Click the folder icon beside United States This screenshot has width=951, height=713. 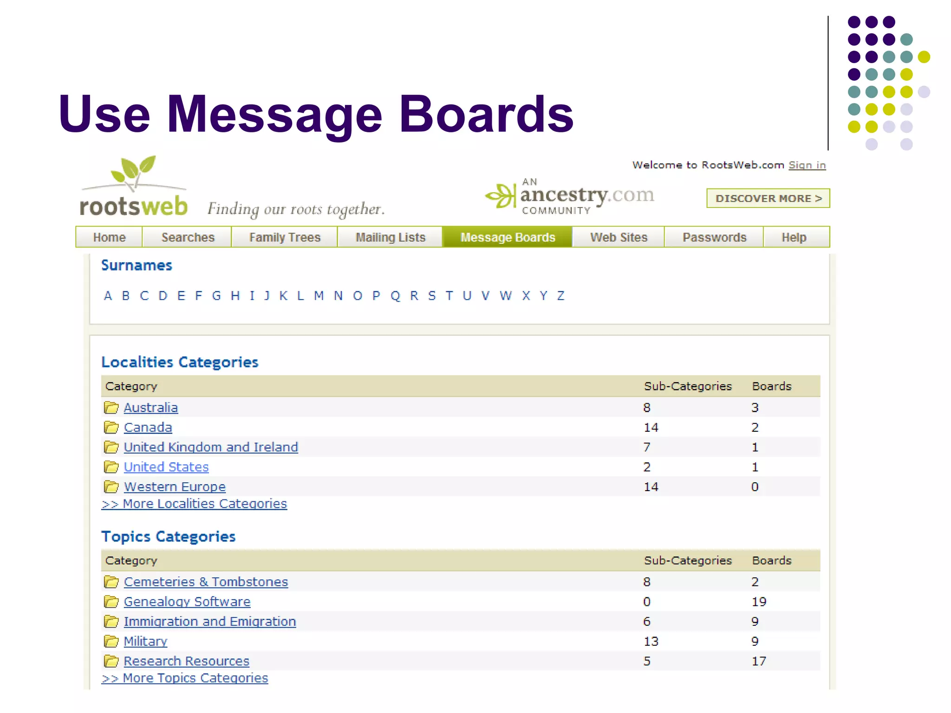pos(111,467)
